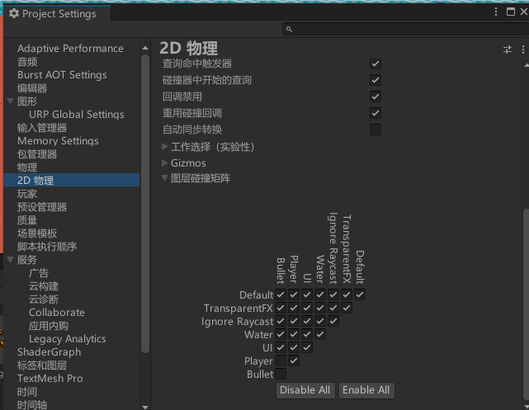Viewport: 529px width, 410px height.
Task: Open 音频 settings
Action: (x=27, y=62)
